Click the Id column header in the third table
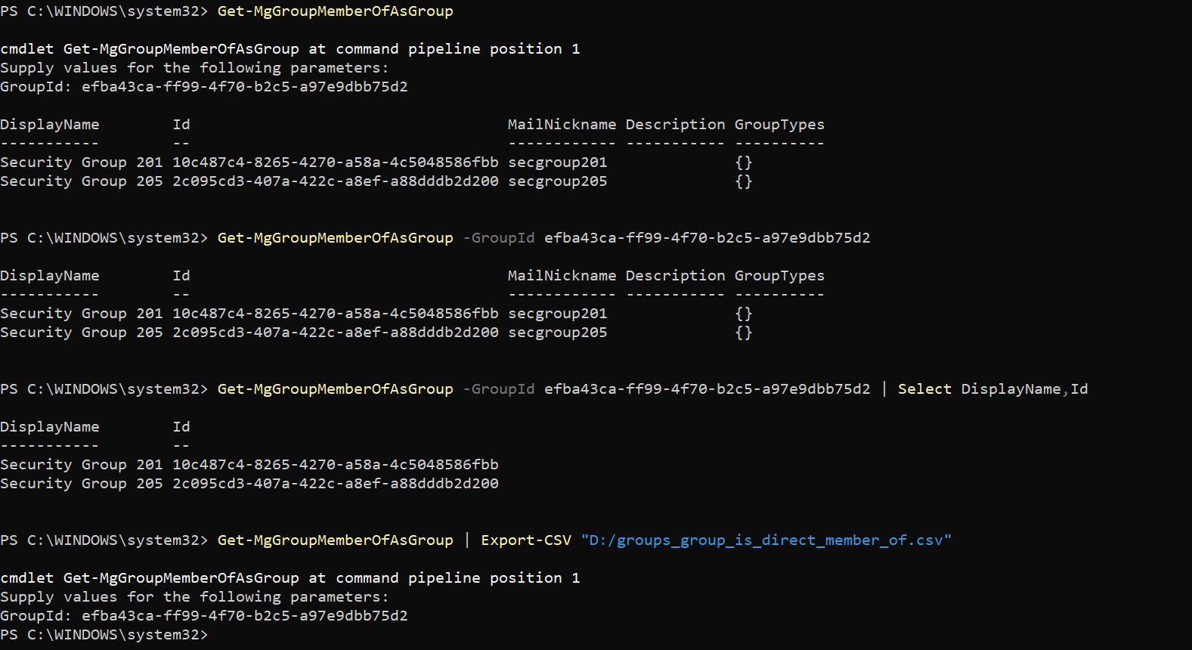The width and height of the screenshot is (1192, 650). click(181, 427)
